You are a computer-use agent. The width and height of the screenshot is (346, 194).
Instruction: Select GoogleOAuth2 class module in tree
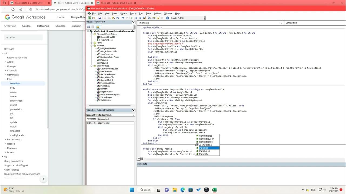point(107,80)
